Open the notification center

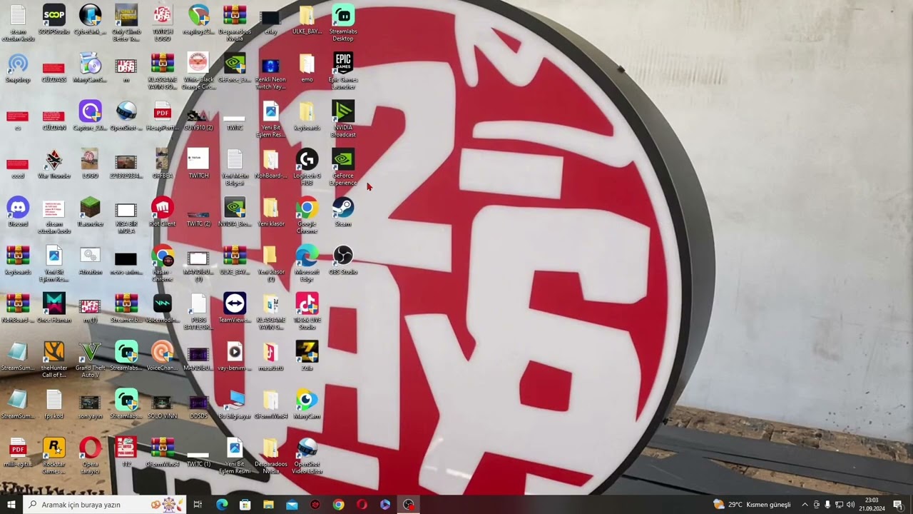point(898,505)
